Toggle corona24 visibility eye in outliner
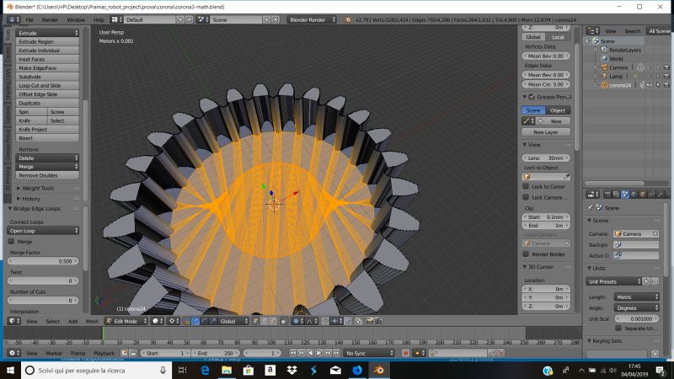The image size is (674, 379). tap(649, 85)
